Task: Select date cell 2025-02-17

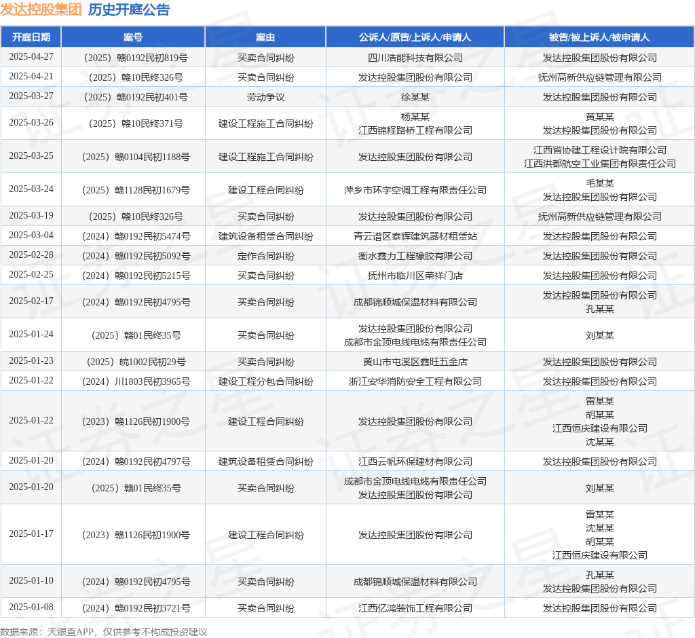Action: (x=31, y=301)
